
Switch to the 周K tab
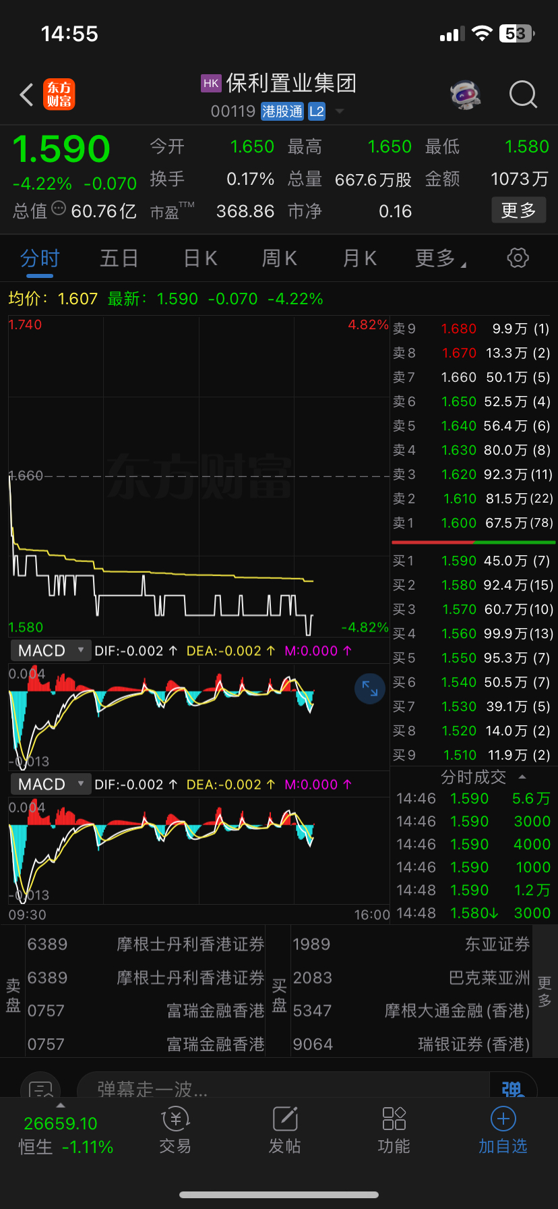[280, 258]
